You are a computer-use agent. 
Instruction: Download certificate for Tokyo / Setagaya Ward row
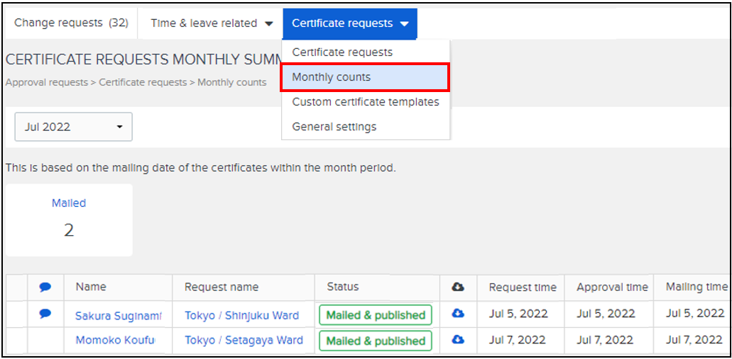pyautogui.click(x=458, y=340)
